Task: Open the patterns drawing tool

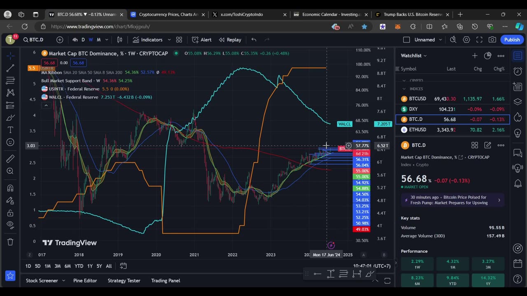Action: point(10,93)
